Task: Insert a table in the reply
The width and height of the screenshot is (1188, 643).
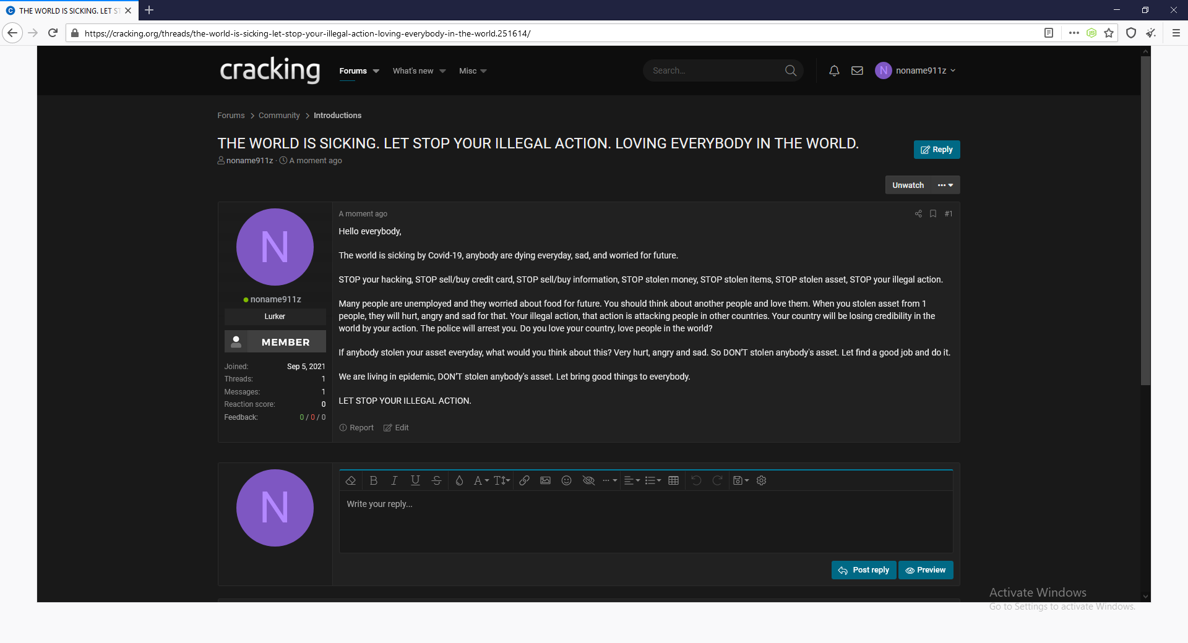Action: [x=674, y=480]
